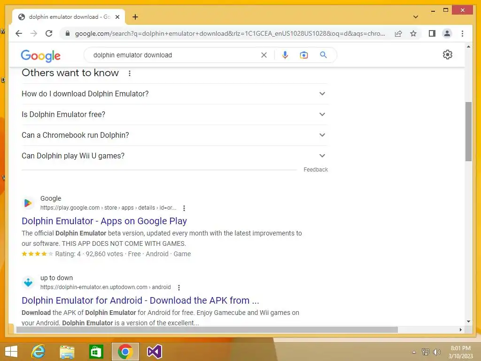Focus the Google search input field
Image resolution: width=481 pixels, height=361 pixels.
coord(175,55)
